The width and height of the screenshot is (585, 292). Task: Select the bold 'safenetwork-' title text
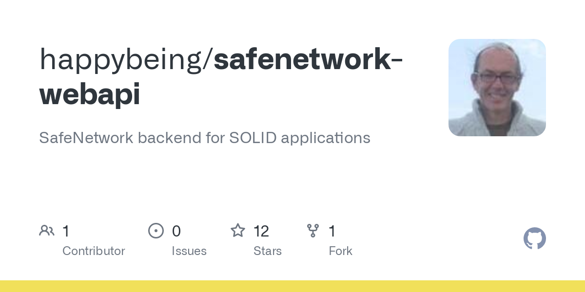coord(308,58)
